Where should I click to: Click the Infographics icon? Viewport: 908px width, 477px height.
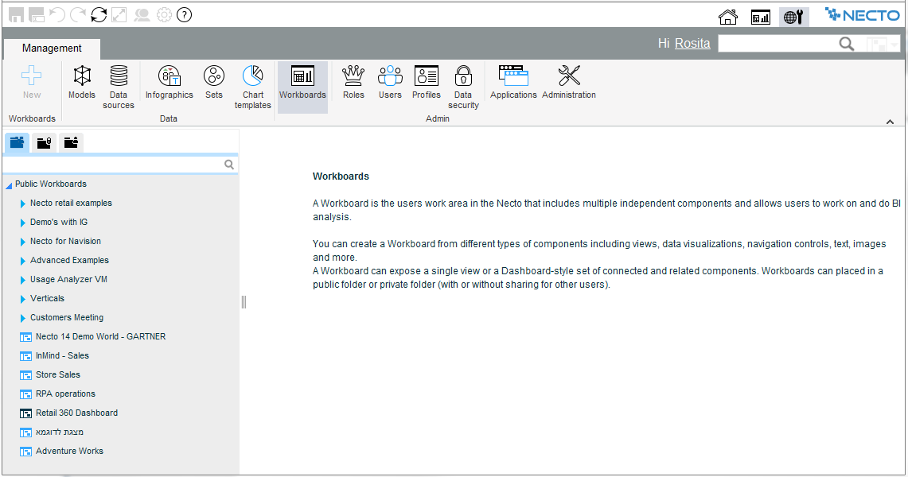tap(169, 83)
